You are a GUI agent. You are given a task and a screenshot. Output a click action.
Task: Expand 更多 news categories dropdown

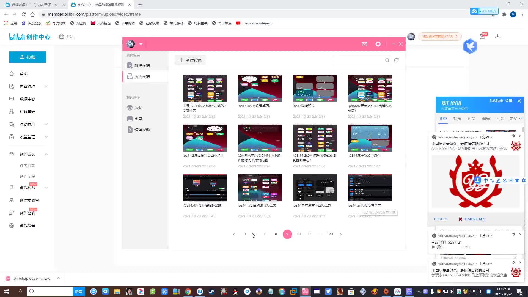[515, 119]
